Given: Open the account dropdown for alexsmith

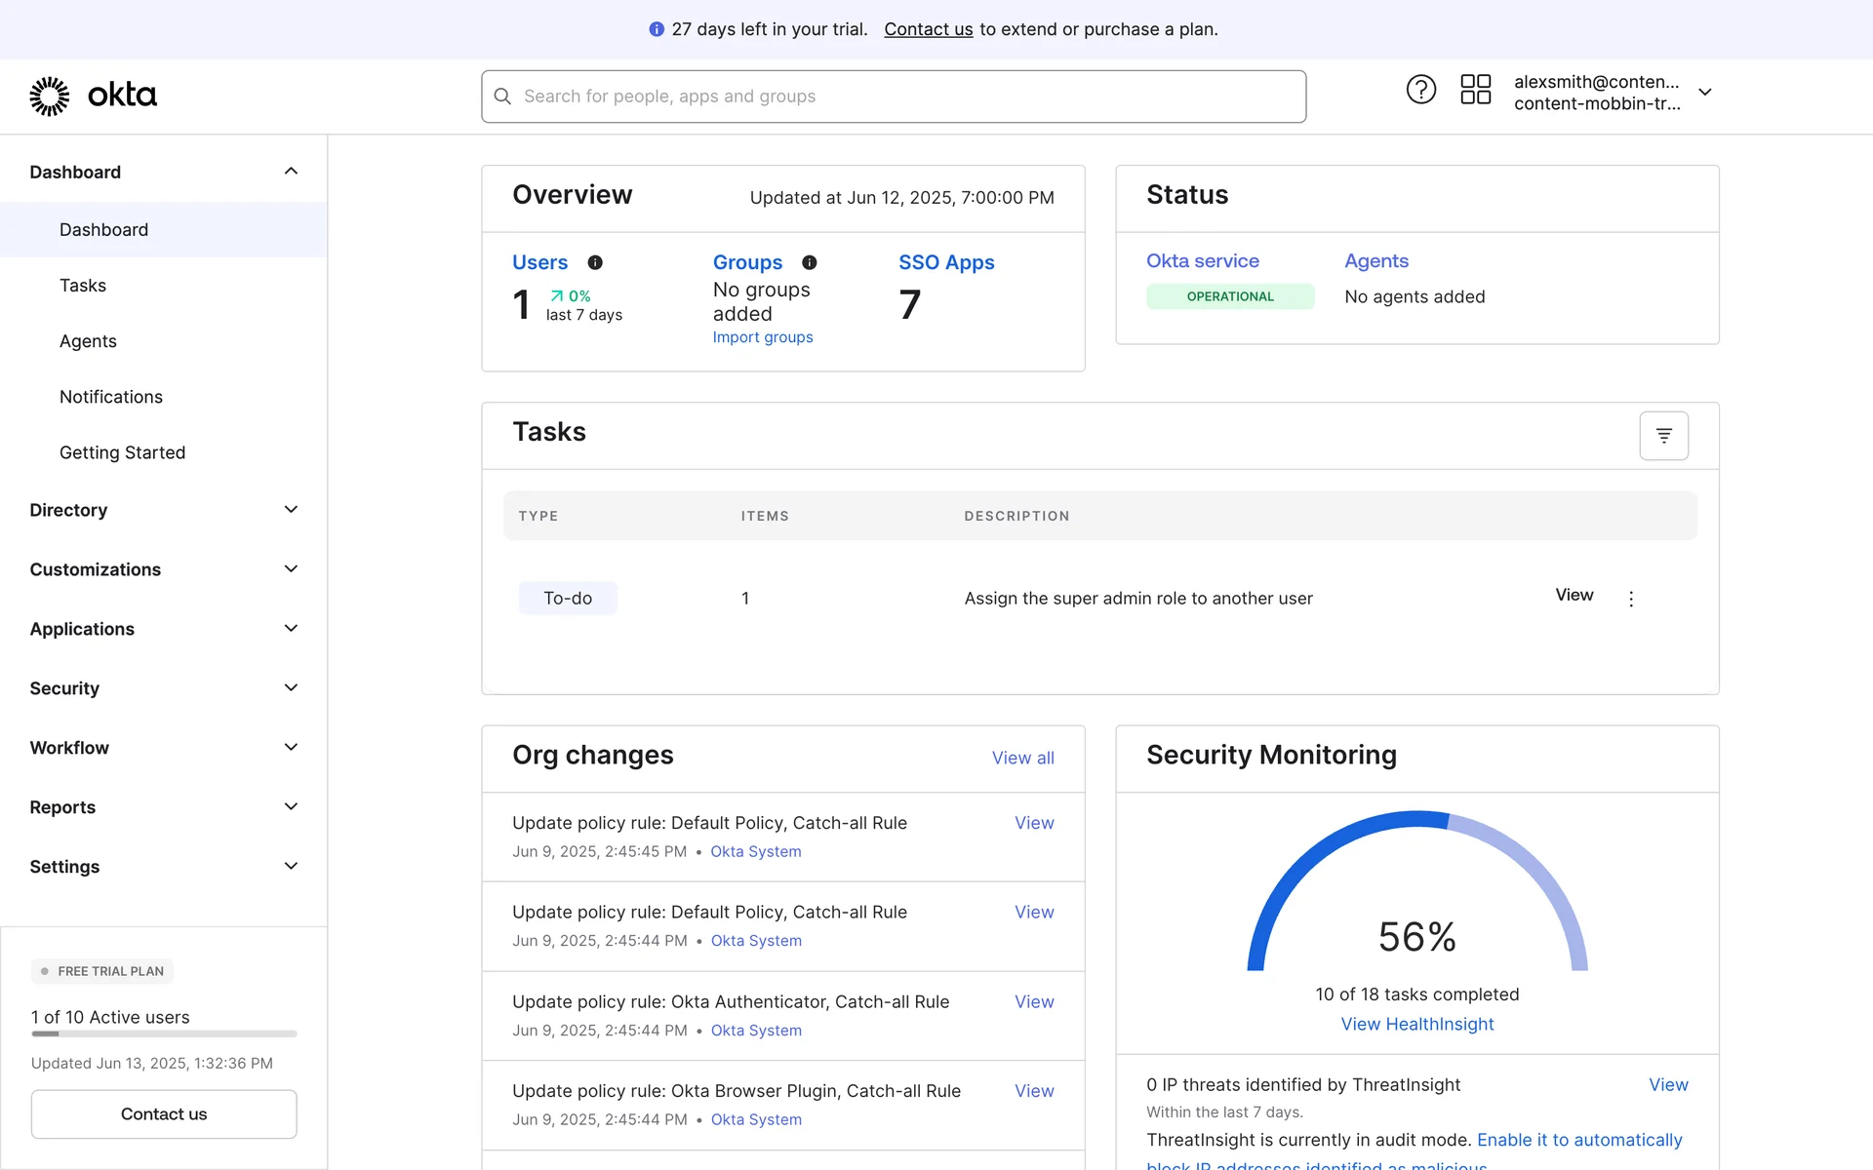Looking at the screenshot, I should click(1705, 92).
